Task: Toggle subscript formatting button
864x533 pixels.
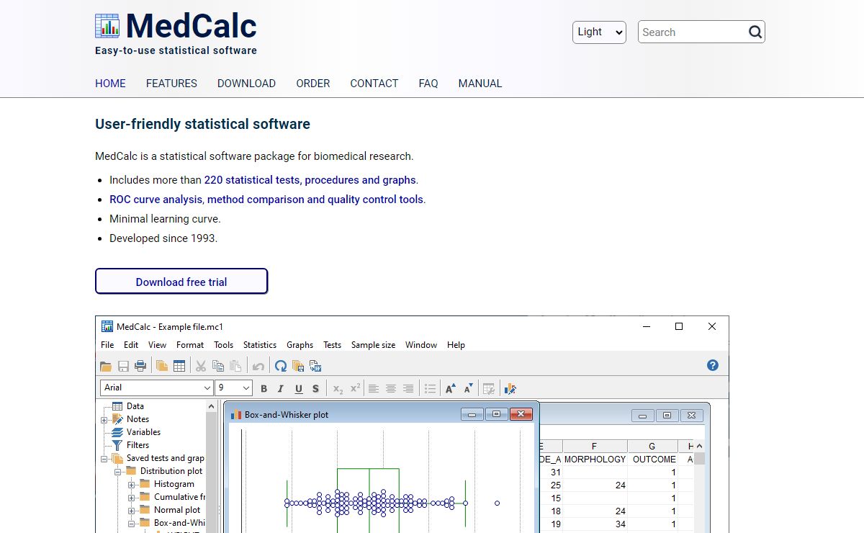Action: click(x=338, y=389)
